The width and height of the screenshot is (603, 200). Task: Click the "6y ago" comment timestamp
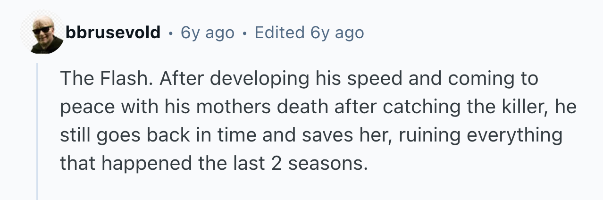(208, 33)
